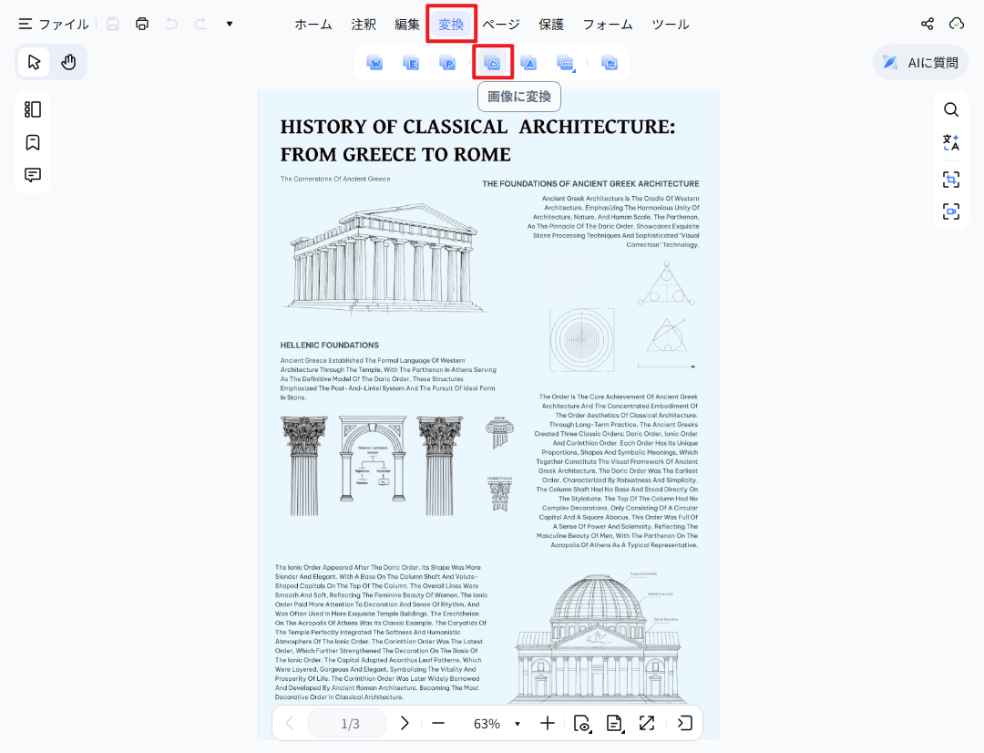The width and height of the screenshot is (984, 753).
Task: Open the page layout options dropdown
Action: pos(615,724)
